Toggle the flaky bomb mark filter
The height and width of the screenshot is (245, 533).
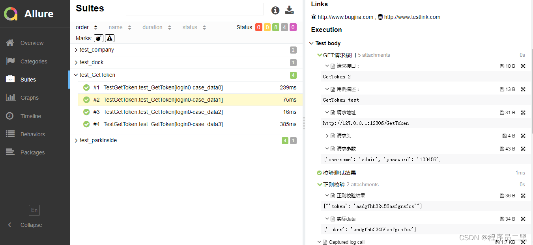pyautogui.click(x=99, y=38)
